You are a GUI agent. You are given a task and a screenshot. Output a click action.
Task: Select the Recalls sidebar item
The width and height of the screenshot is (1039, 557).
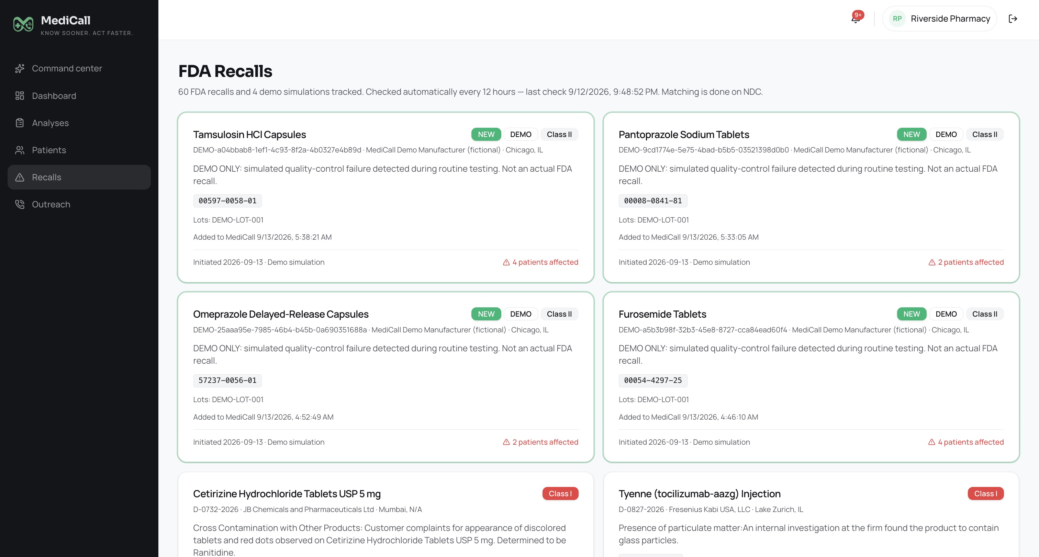[79, 177]
